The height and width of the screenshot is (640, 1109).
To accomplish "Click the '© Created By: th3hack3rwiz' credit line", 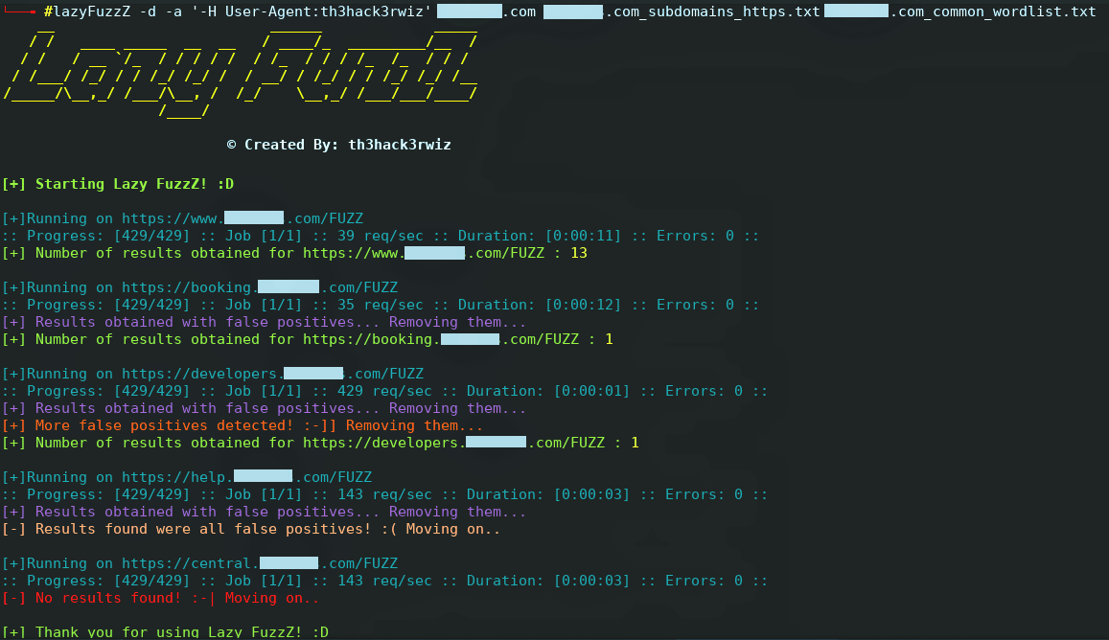I will pos(338,145).
